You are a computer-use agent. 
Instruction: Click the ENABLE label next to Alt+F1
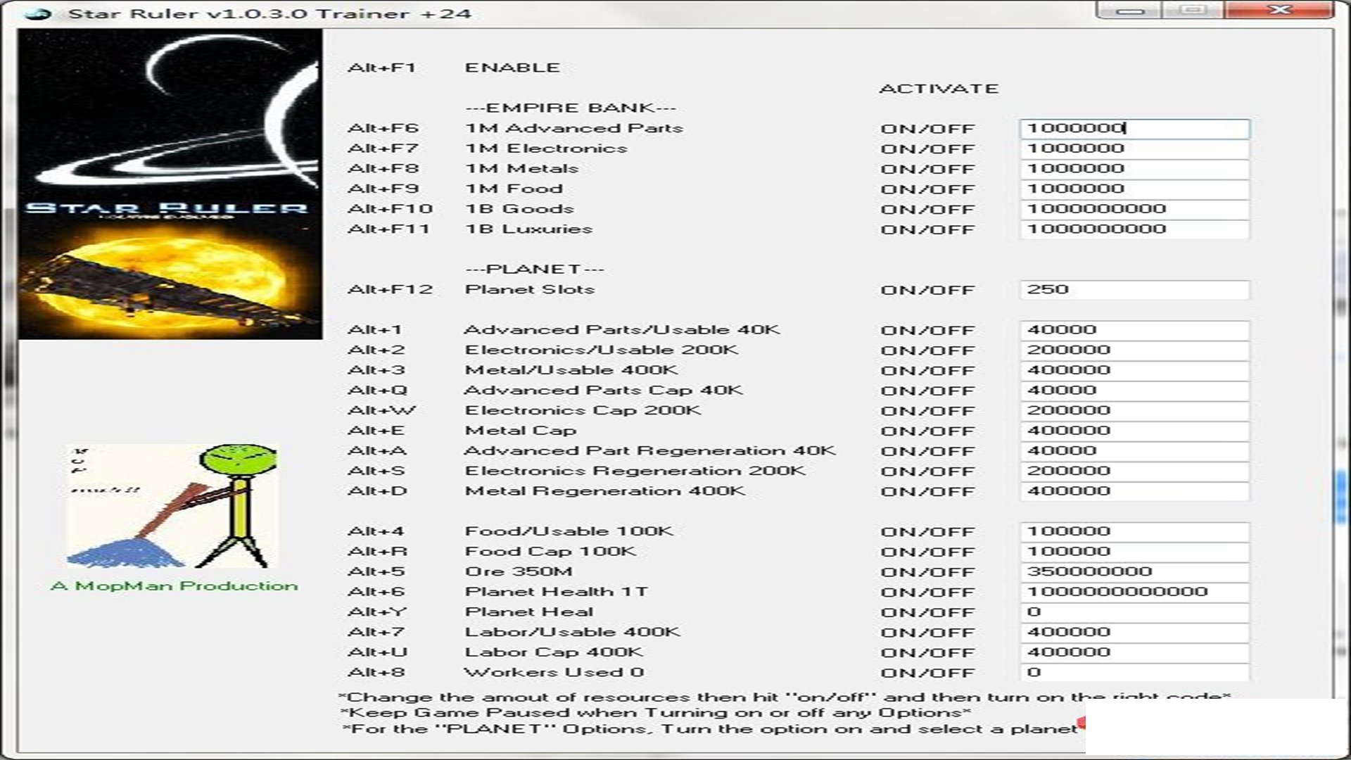point(512,68)
